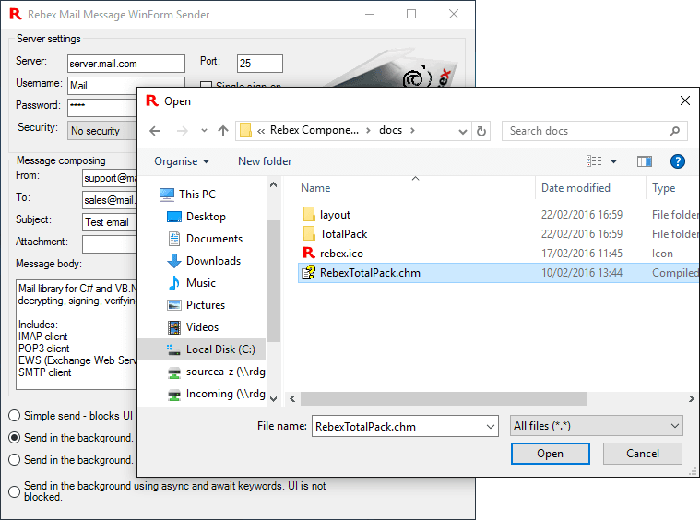This screenshot has width=700, height=520.
Task: Click the Downloads arrow icon
Action: tap(173, 261)
